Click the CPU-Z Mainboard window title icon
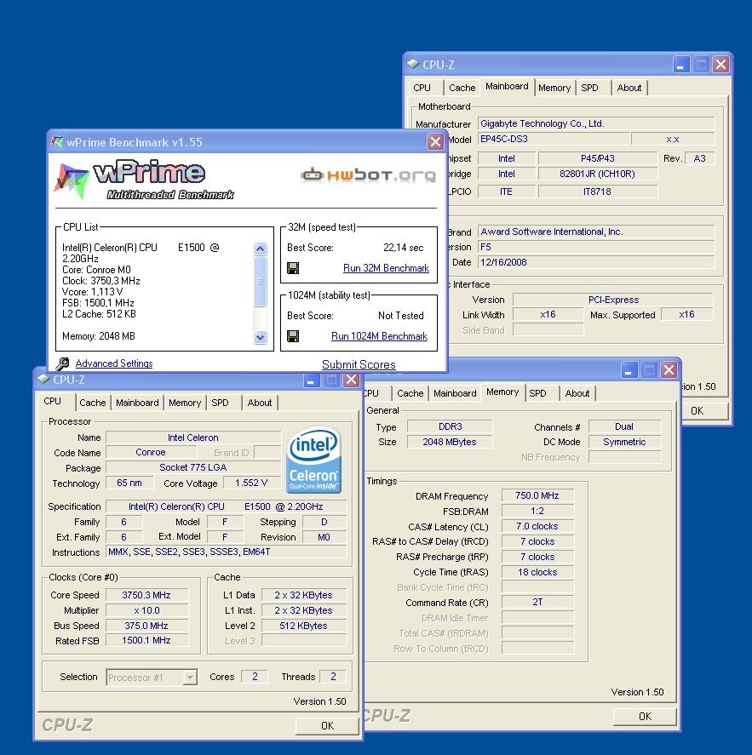The image size is (752, 755). coord(413,64)
